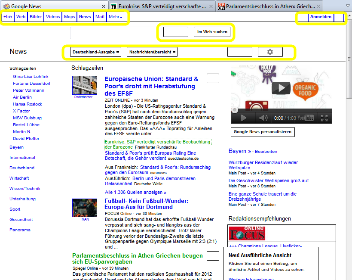Screen dimensions: 352x280
Task: Select Gina-Lisa Lohfink in sidebar
Action: [31, 77]
